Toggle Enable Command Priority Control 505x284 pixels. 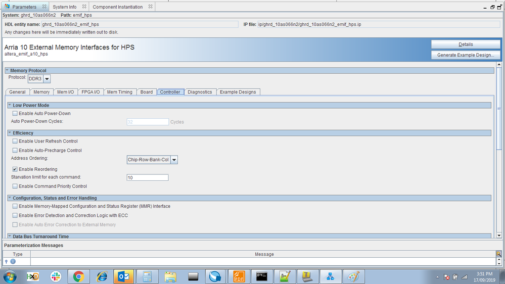(15, 186)
